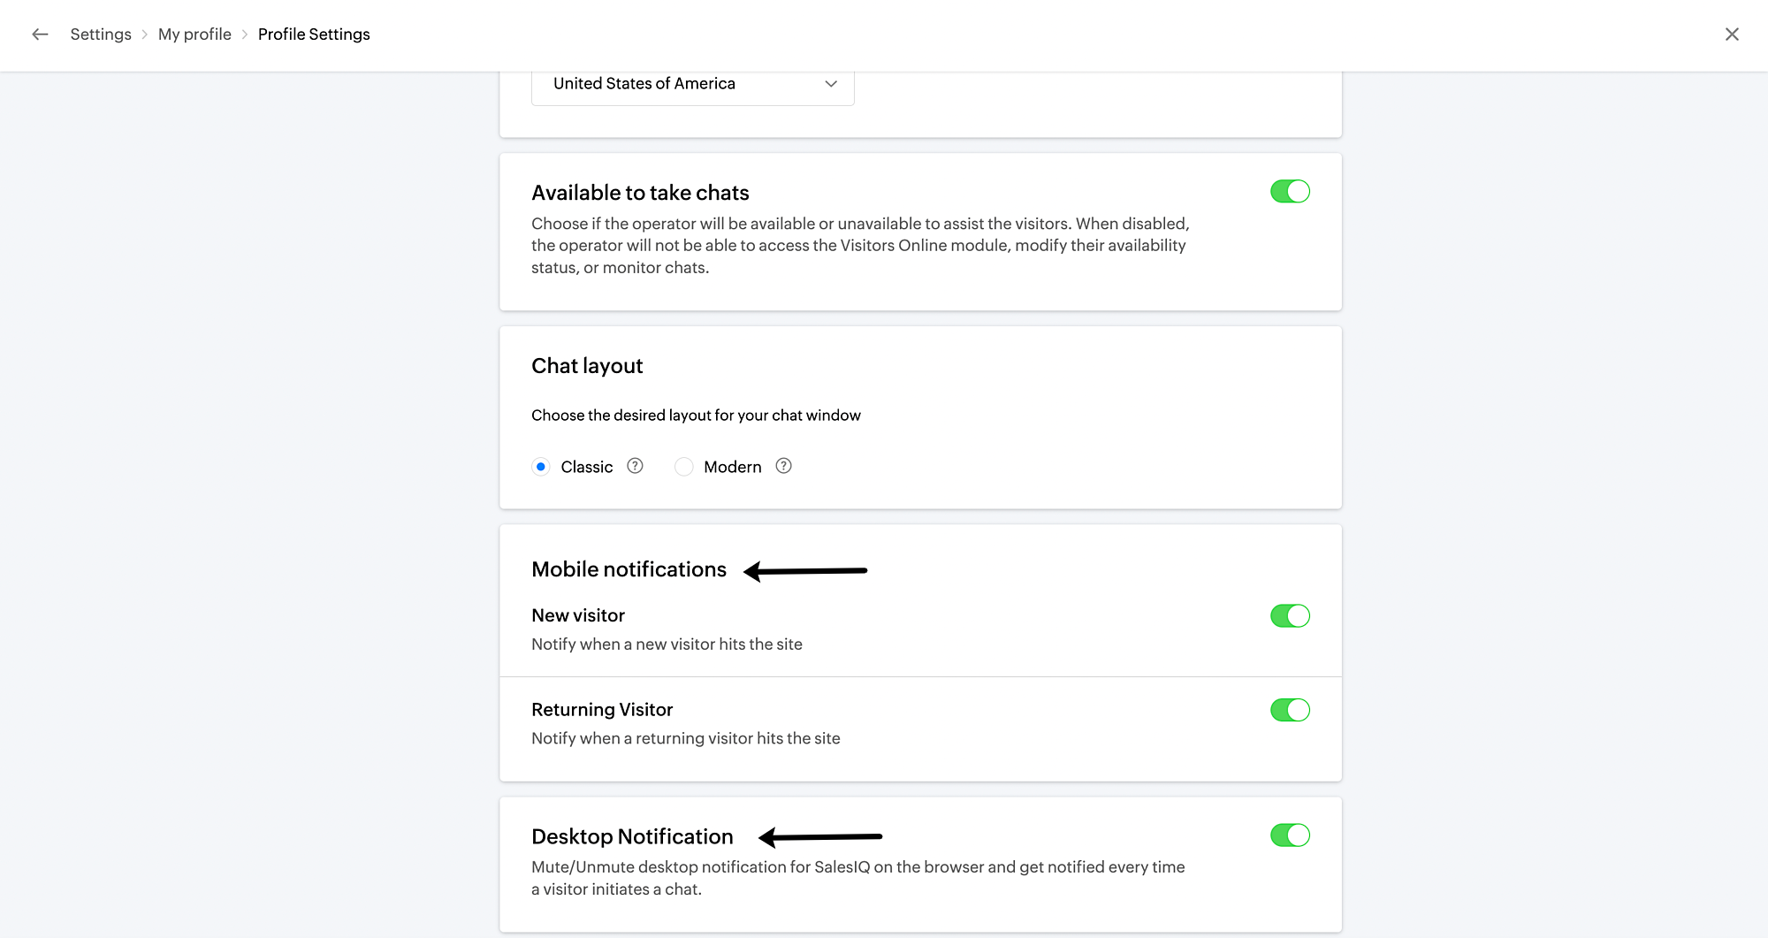Mute Desktop Notification toggle
The height and width of the screenshot is (938, 1768).
(1290, 835)
